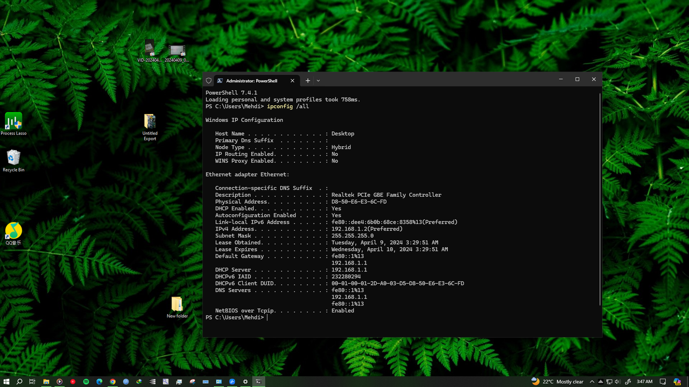Open Microsoft Edge from the taskbar
Viewport: 689px width, 387px height.
pyautogui.click(x=100, y=382)
